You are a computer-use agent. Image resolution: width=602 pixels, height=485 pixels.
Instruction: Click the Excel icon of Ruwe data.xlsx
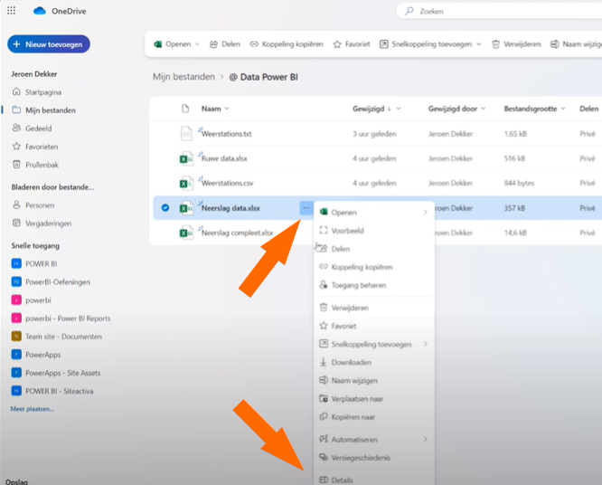pos(185,158)
